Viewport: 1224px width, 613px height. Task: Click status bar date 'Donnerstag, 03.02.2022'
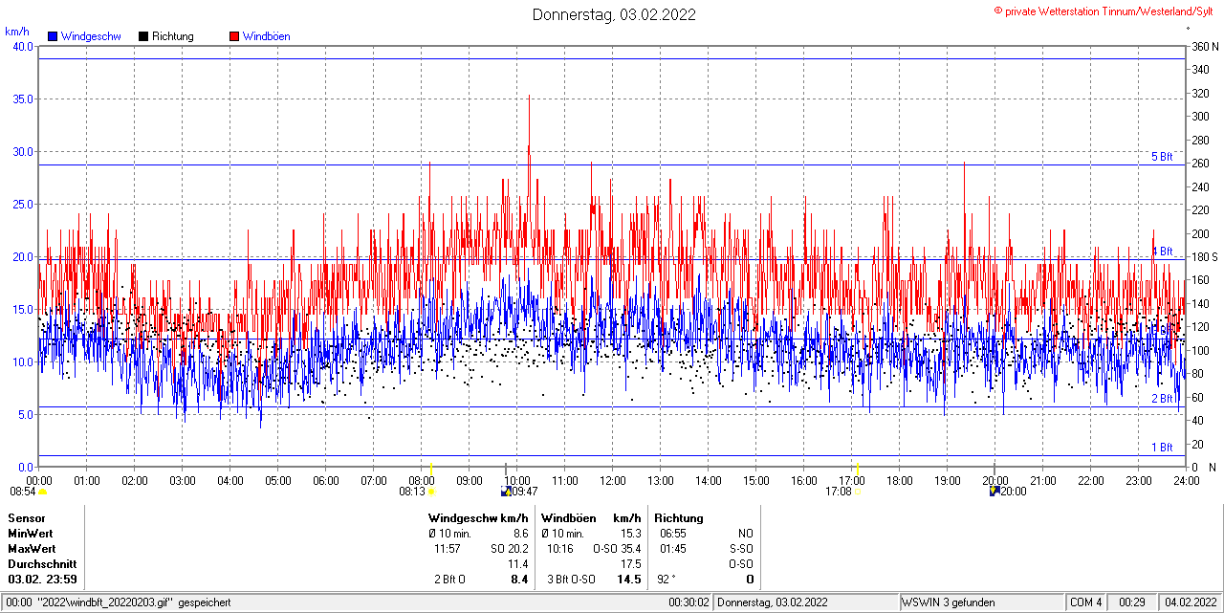click(773, 602)
